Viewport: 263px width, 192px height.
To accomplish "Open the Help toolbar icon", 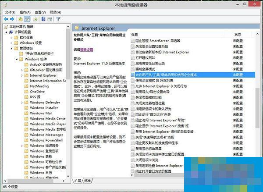I will pos(43,19).
